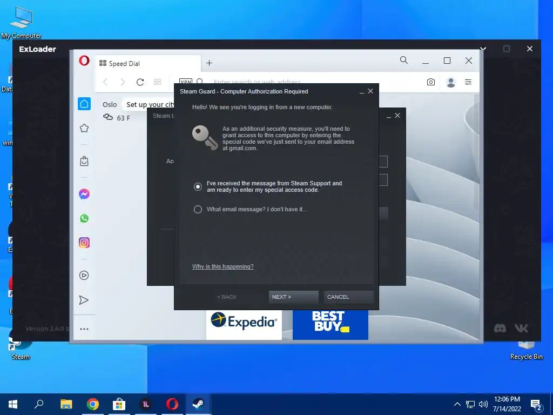Open Google Chrome from taskbar

tap(93, 404)
